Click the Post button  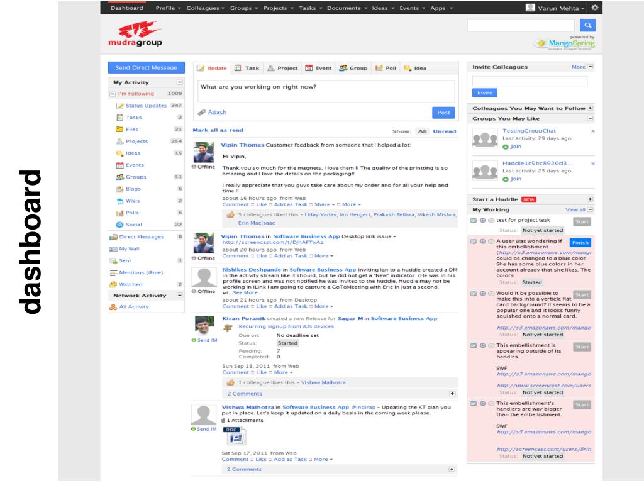(x=443, y=113)
